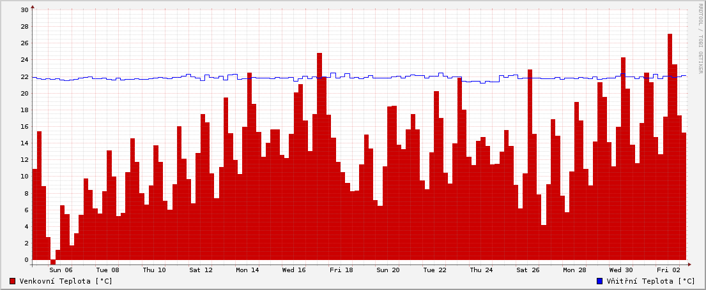
Task: Click the 'Fri 02' date label
Action: pos(668,270)
